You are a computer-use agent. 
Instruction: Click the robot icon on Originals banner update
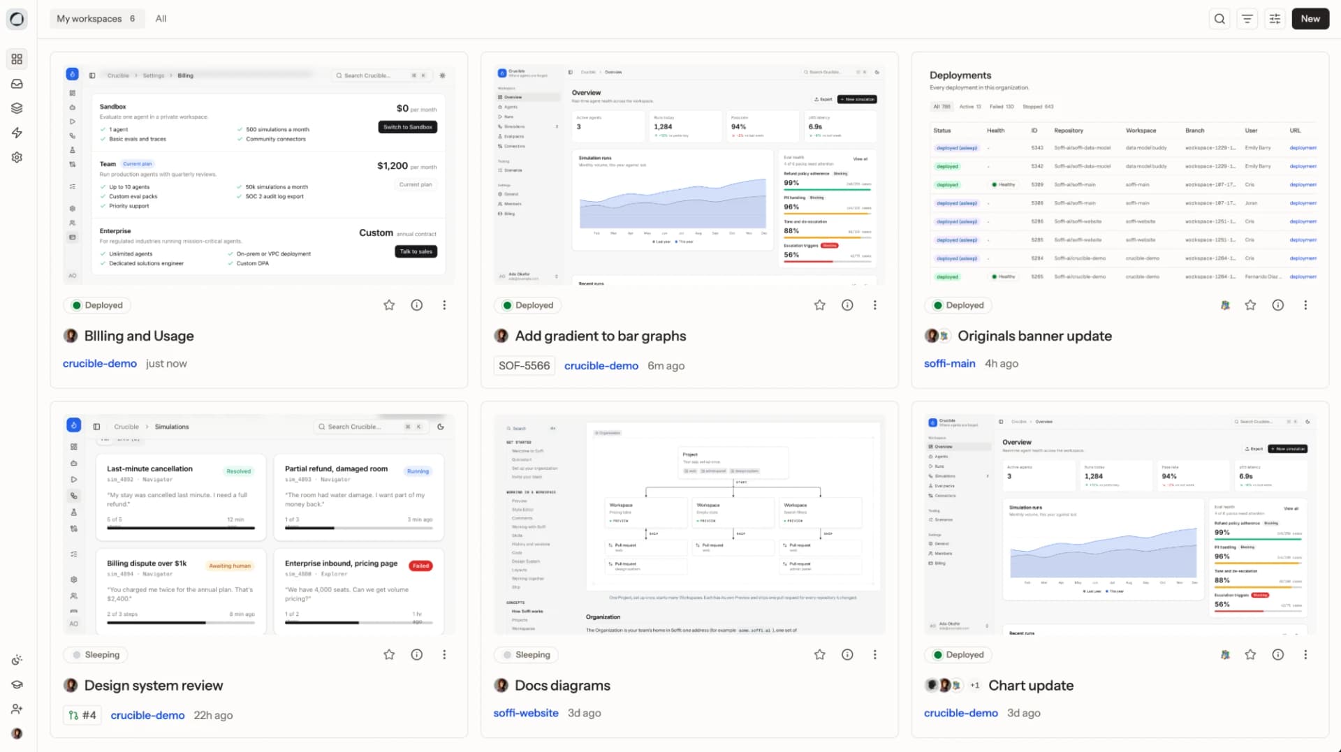coord(1225,305)
